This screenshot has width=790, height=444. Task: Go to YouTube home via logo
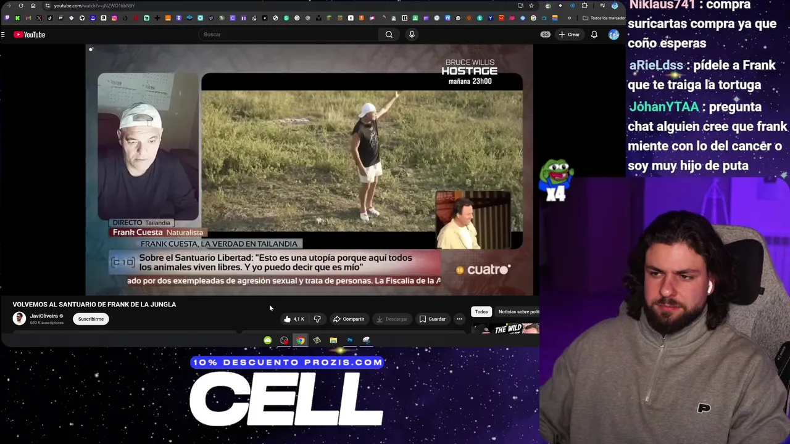30,35
